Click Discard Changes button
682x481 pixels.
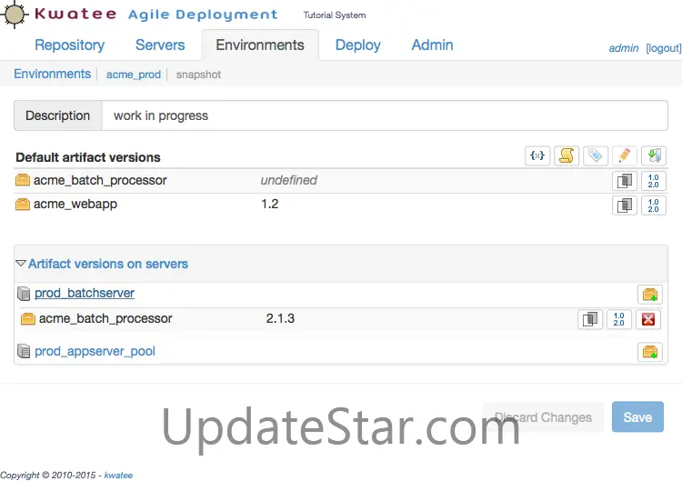[x=543, y=417]
